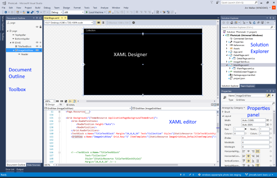The image size is (277, 178).
Task: Open the Format menu
Action: coord(77,8)
